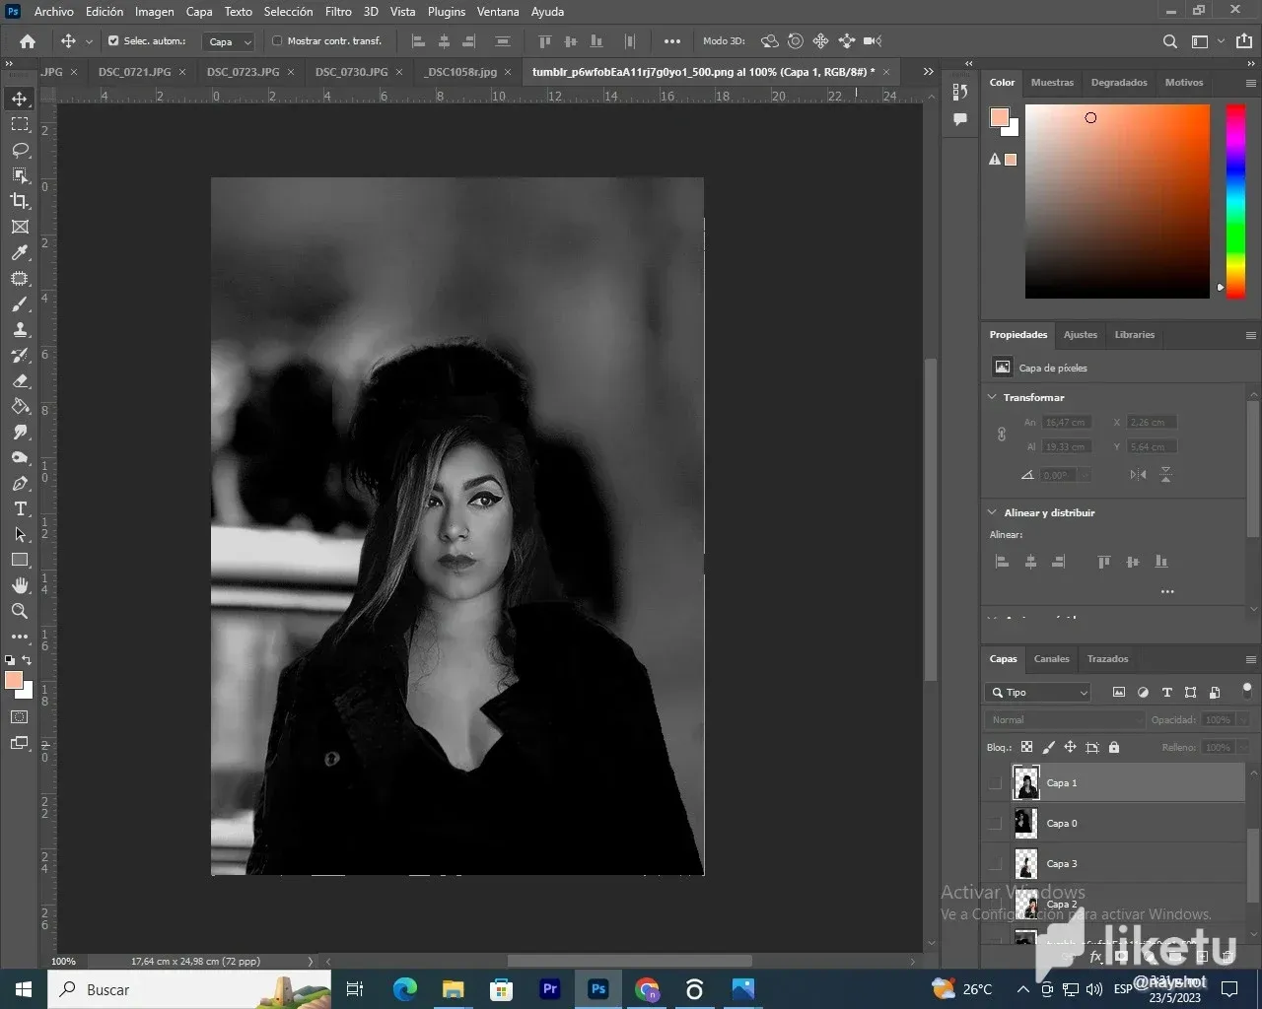This screenshot has width=1262, height=1009.
Task: Open the Filtro menu
Action: [338, 12]
